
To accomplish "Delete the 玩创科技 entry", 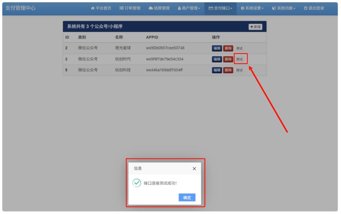I will (x=228, y=70).
